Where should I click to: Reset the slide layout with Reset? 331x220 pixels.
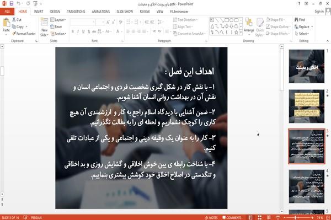pyautogui.click(x=56, y=27)
